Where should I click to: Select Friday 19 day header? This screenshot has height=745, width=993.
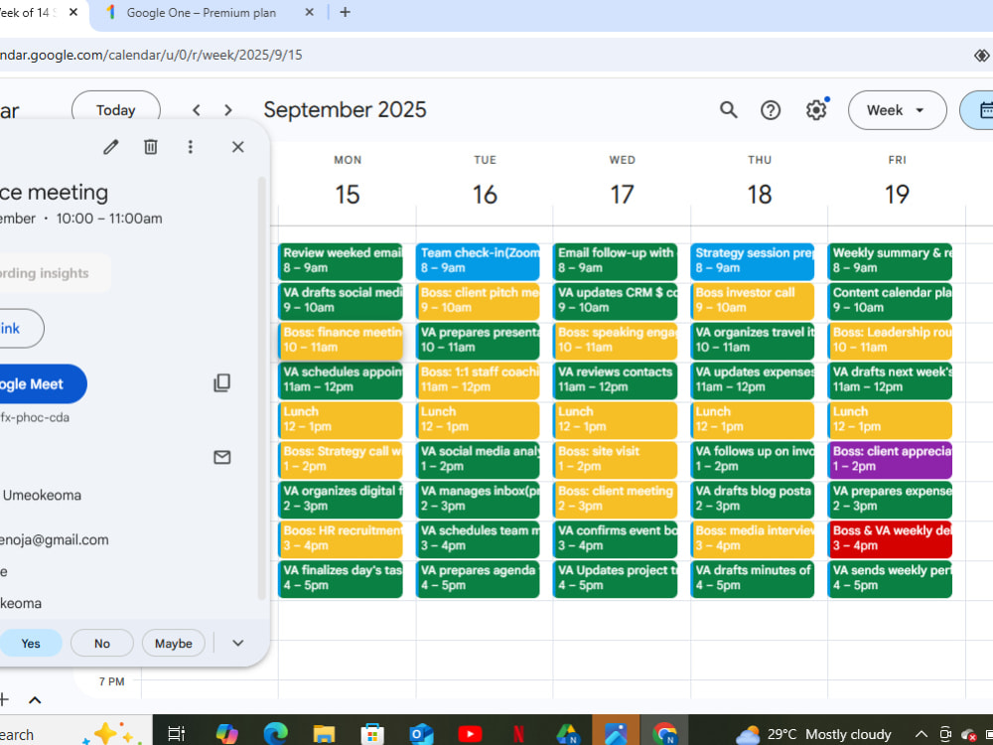897,194
